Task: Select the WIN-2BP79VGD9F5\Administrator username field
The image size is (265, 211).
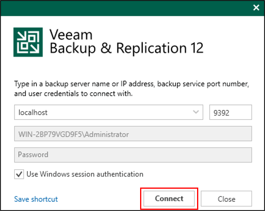Action: (x=133, y=134)
